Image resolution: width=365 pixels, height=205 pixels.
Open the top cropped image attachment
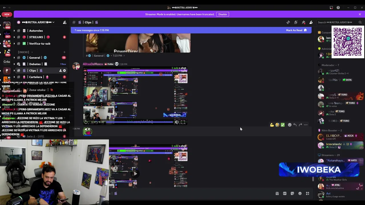(x=138, y=43)
